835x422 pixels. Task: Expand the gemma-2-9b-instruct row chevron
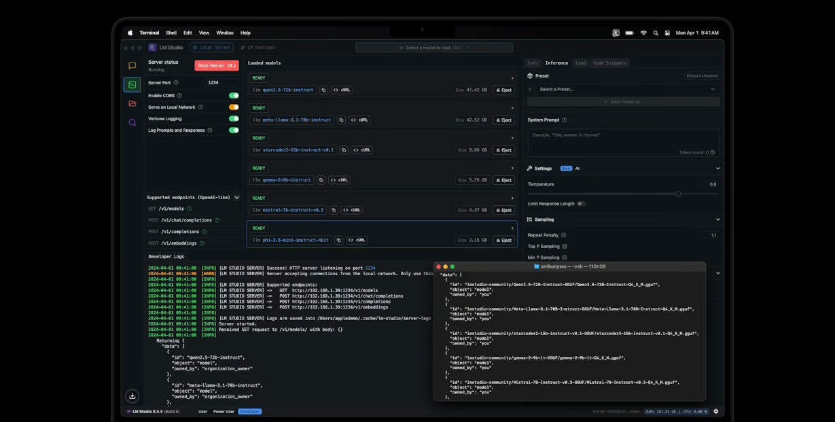tap(512, 168)
